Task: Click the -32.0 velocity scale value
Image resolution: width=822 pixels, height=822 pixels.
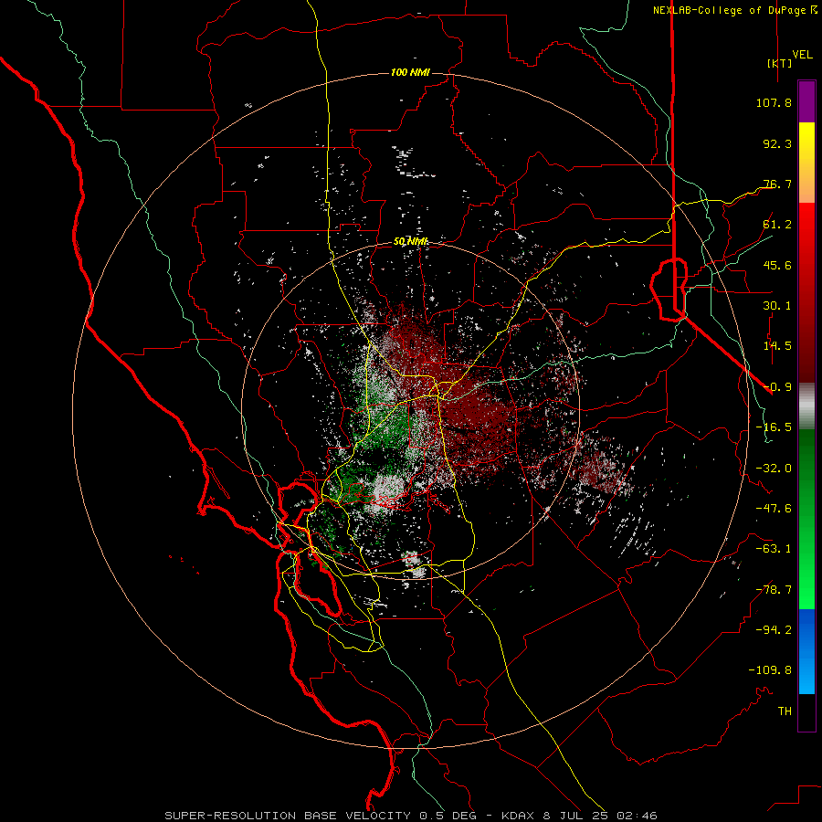Action: 774,469
